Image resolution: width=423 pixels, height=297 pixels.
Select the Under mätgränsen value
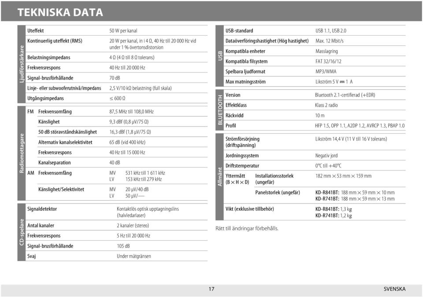click(134, 257)
